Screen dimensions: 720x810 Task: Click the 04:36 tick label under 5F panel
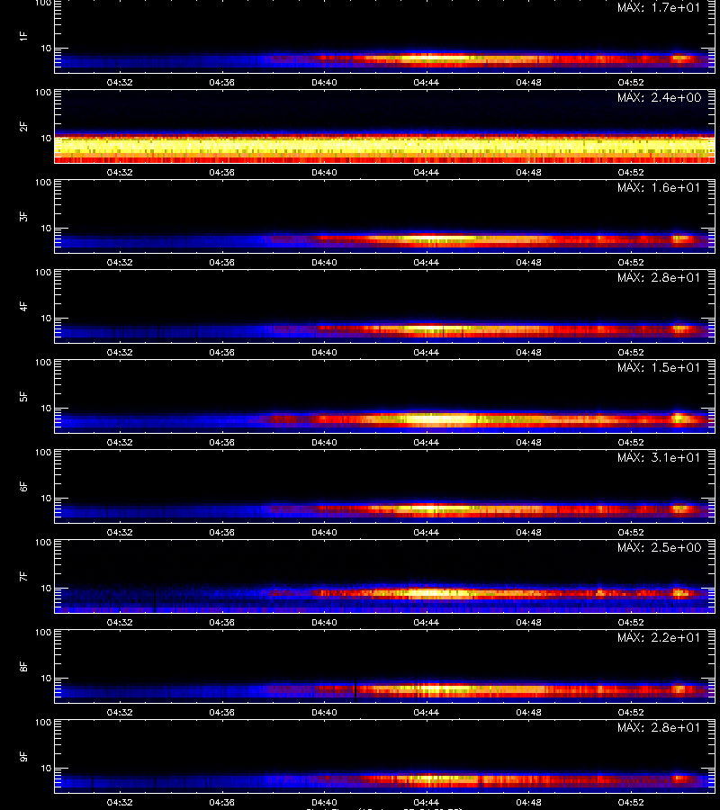point(221,442)
